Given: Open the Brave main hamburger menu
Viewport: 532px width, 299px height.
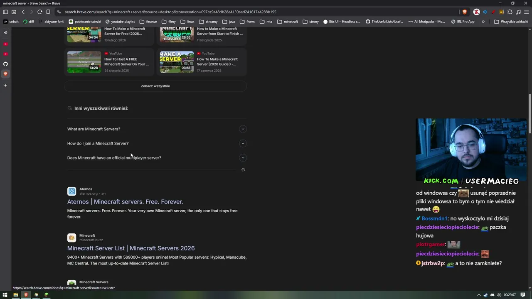Looking at the screenshot, I should pyautogui.click(x=527, y=12).
